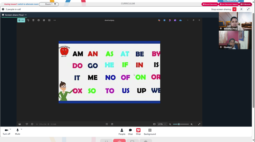Screen dimensions: 255x142
Task: Start slideshow from Photos toolbar
Action: [x=49, y=20]
